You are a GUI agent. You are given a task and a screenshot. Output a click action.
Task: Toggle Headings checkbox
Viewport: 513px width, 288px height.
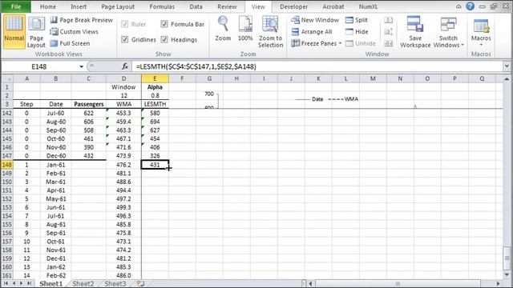164,39
